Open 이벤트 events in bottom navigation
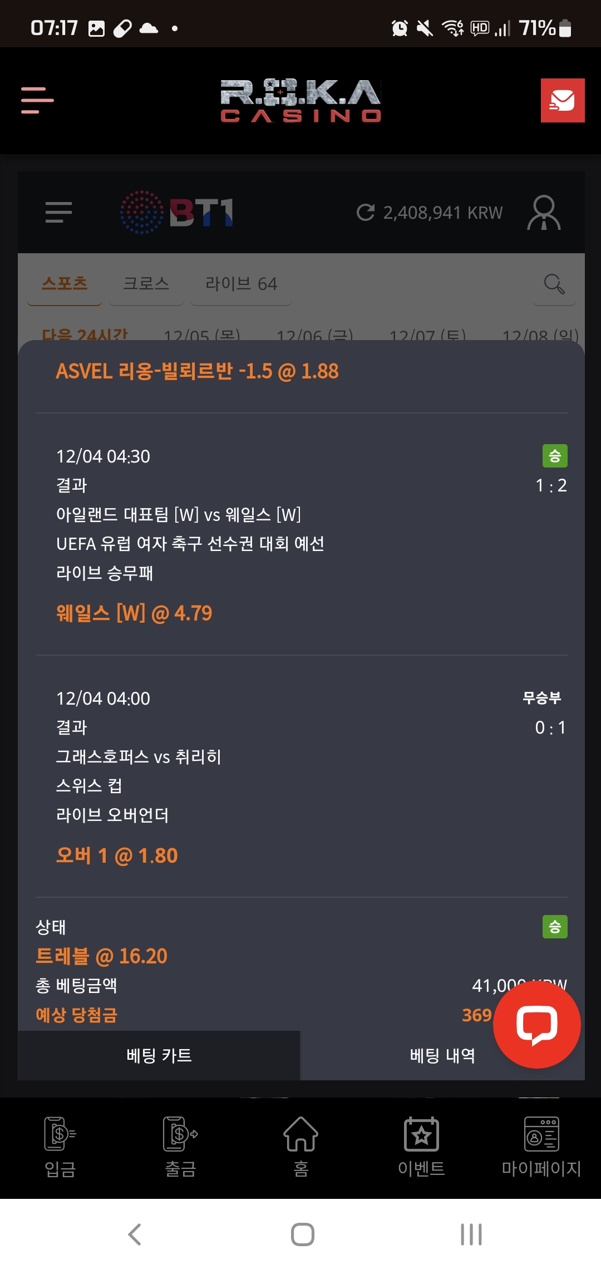 (421, 1147)
